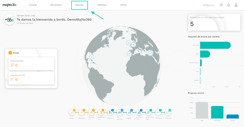Select the Creado status house icon
The image size is (244, 127).
[72, 112]
